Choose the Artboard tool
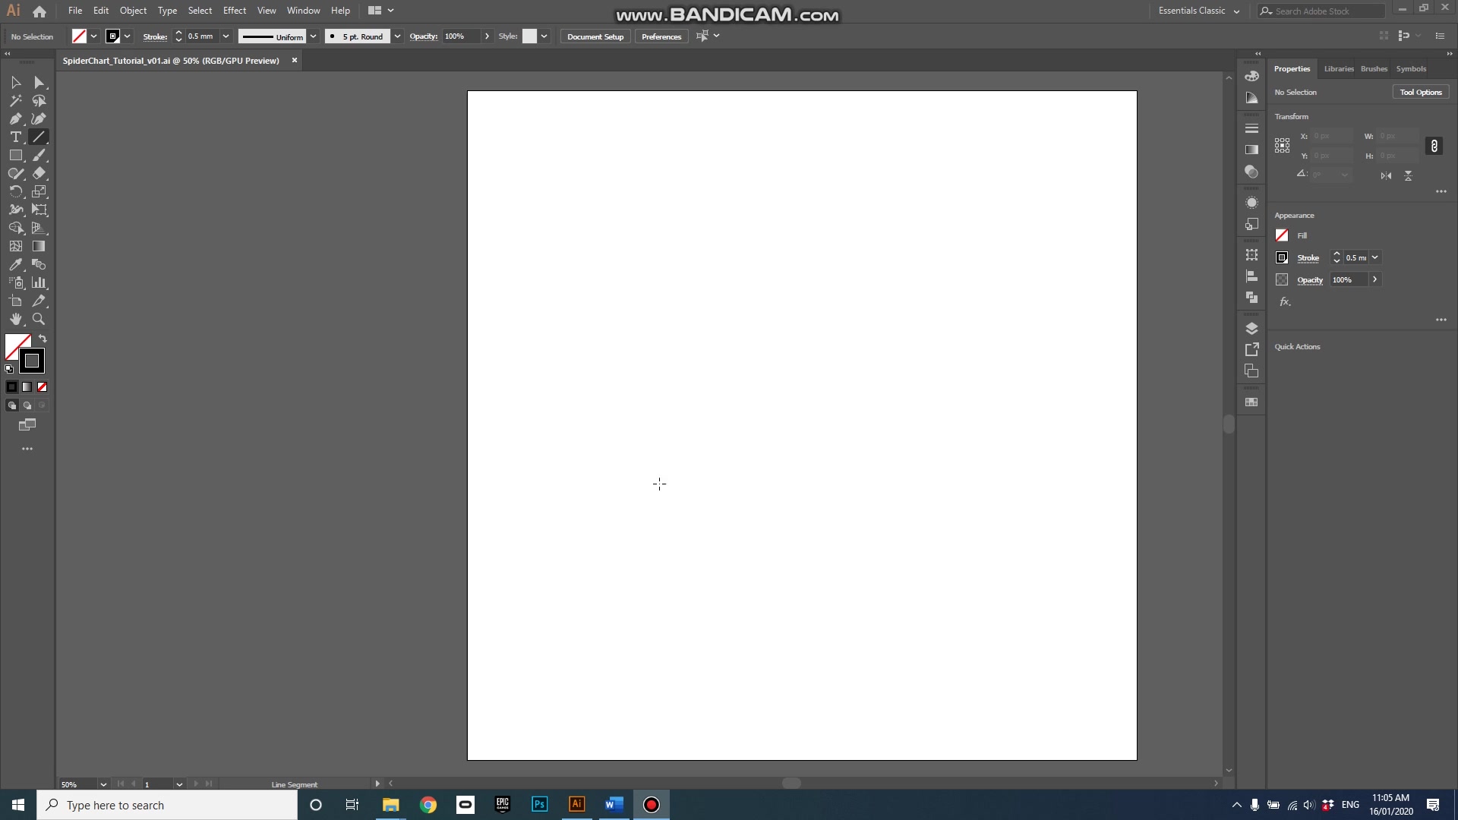Screen dimensions: 1458x820 click(16, 301)
